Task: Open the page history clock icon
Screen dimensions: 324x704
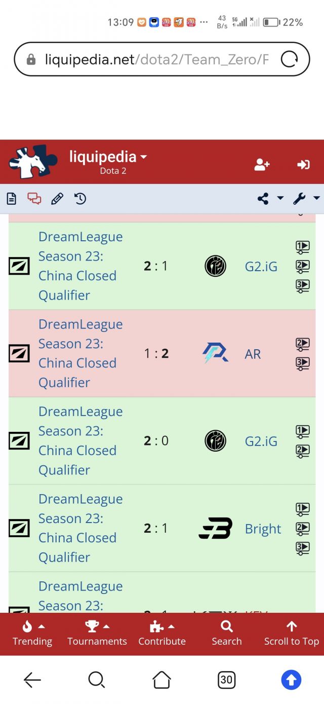Action: click(80, 199)
